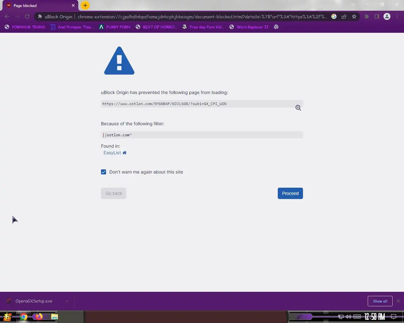The width and height of the screenshot is (404, 323).
Task: Show hidden system tray icons
Action: (333, 317)
